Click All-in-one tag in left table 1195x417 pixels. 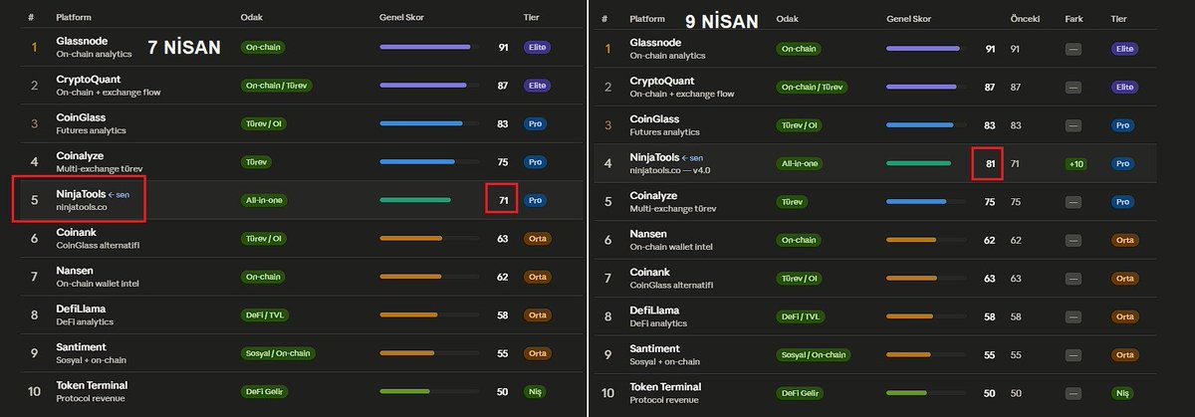[266, 200]
